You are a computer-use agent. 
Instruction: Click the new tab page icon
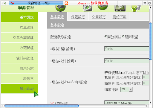click(4, 3)
